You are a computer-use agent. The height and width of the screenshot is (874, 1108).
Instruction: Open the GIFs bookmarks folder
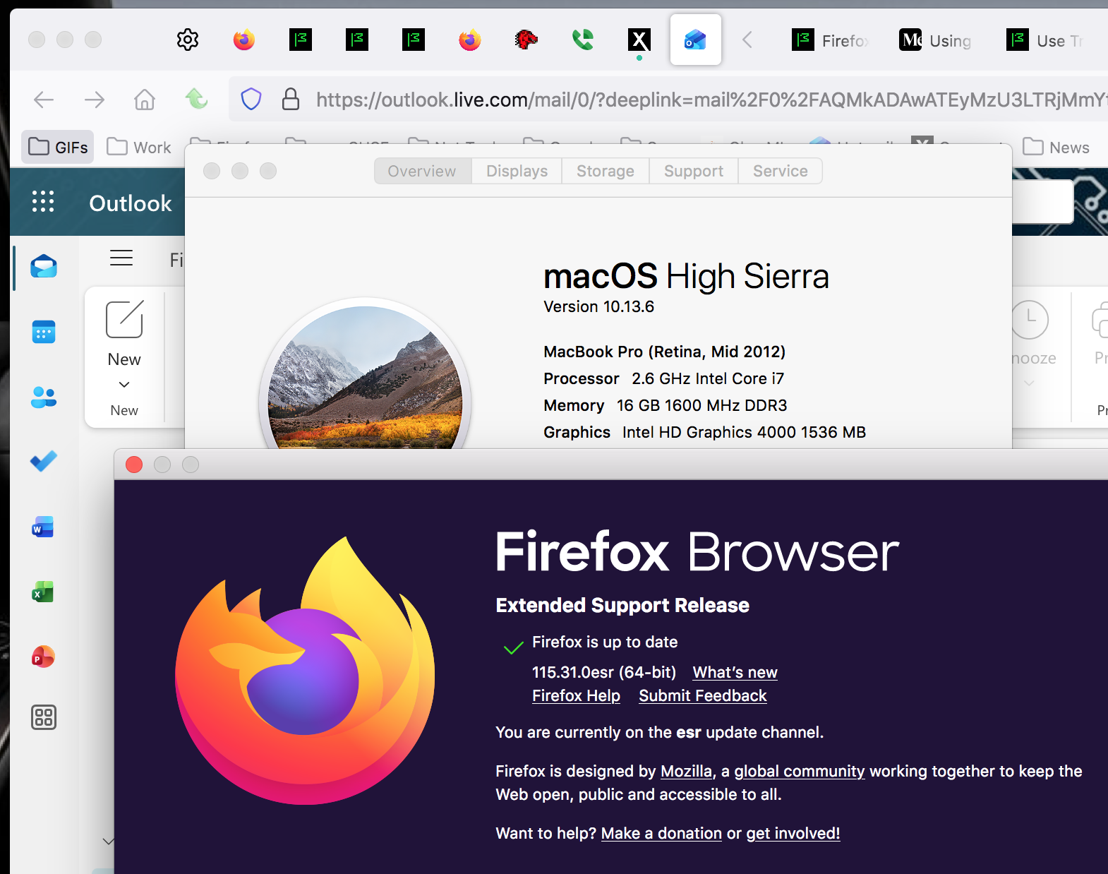(58, 147)
